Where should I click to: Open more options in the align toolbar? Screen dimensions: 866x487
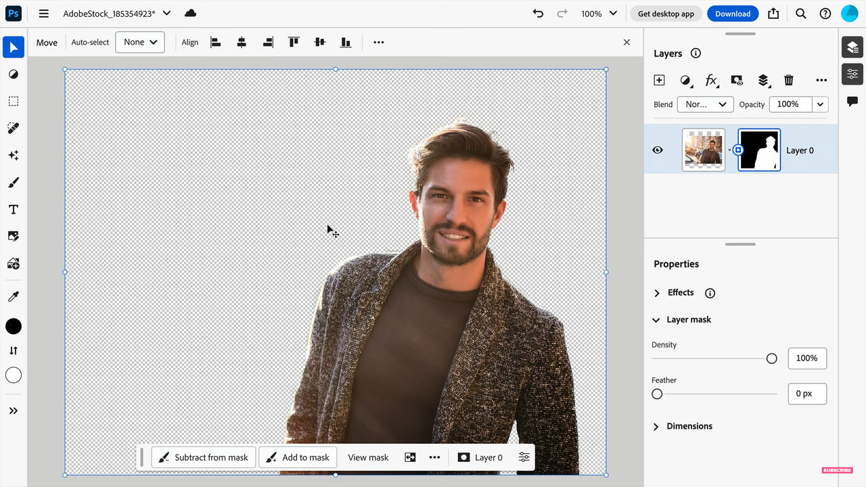379,42
